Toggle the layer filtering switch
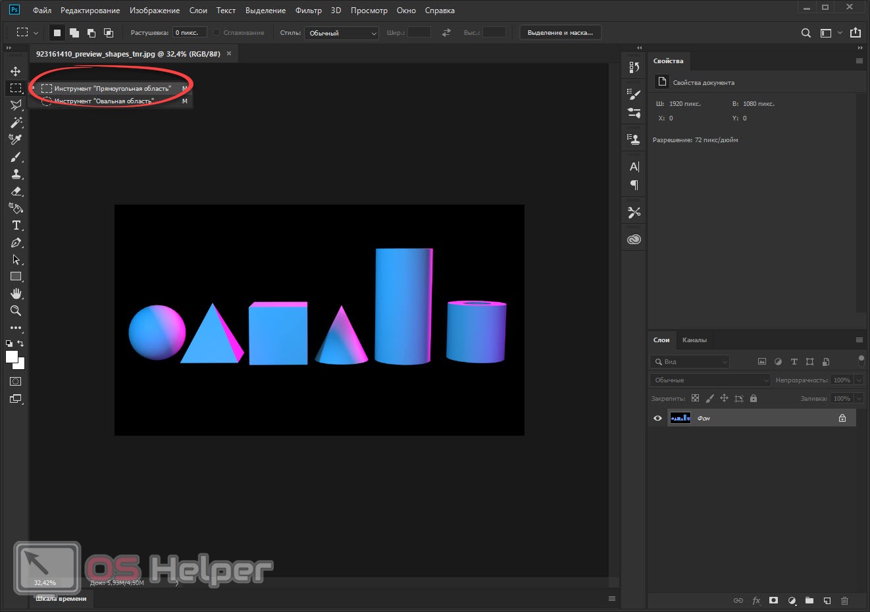 tap(861, 360)
